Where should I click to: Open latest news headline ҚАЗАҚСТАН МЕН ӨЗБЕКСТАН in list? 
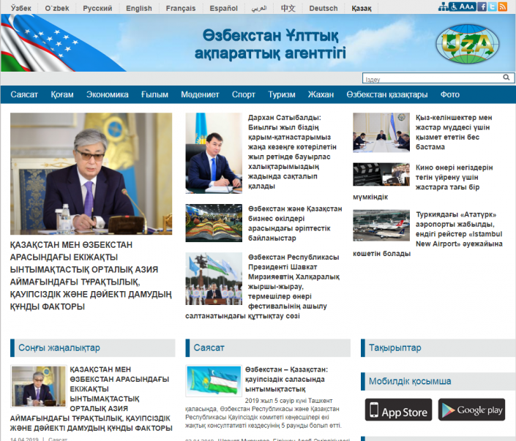coord(91,399)
